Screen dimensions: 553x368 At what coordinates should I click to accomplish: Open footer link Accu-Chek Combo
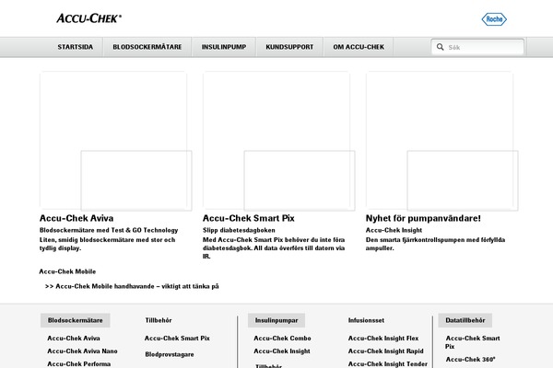(x=283, y=338)
